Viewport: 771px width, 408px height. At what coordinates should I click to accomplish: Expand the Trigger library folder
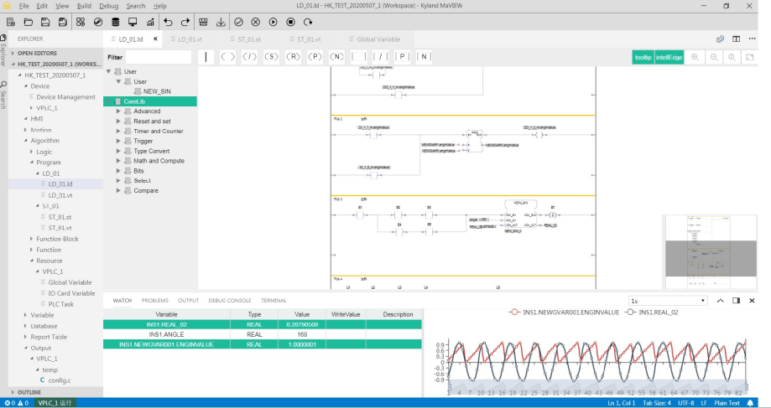click(118, 141)
